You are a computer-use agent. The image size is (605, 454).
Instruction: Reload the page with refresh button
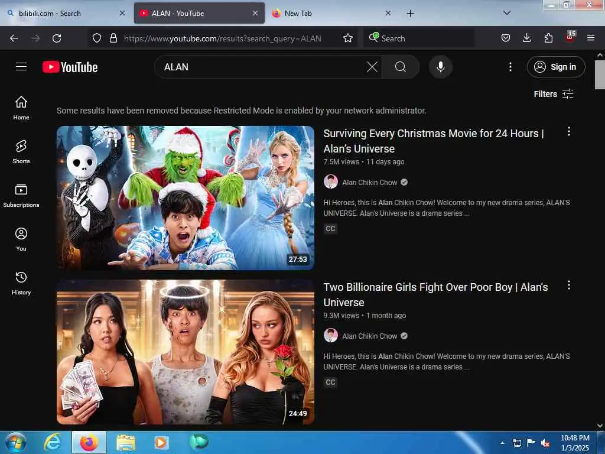tap(57, 38)
